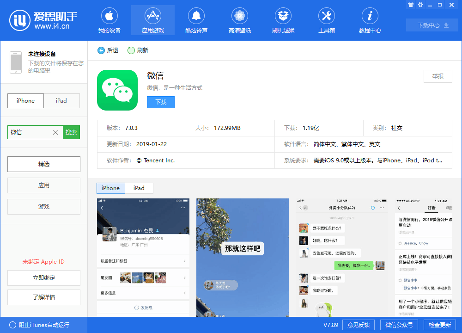Click 了解详情 to learn more
The width and height of the screenshot is (462, 333).
[44, 297]
